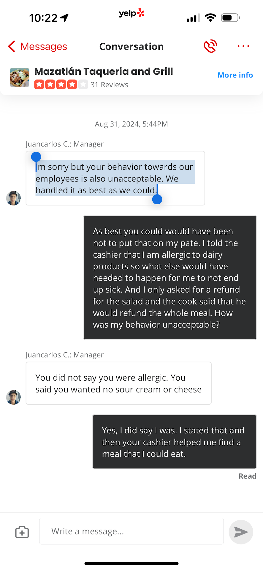This screenshot has height=570, width=263.
Task: Tap the red back chevron icon
Action: coord(12,46)
